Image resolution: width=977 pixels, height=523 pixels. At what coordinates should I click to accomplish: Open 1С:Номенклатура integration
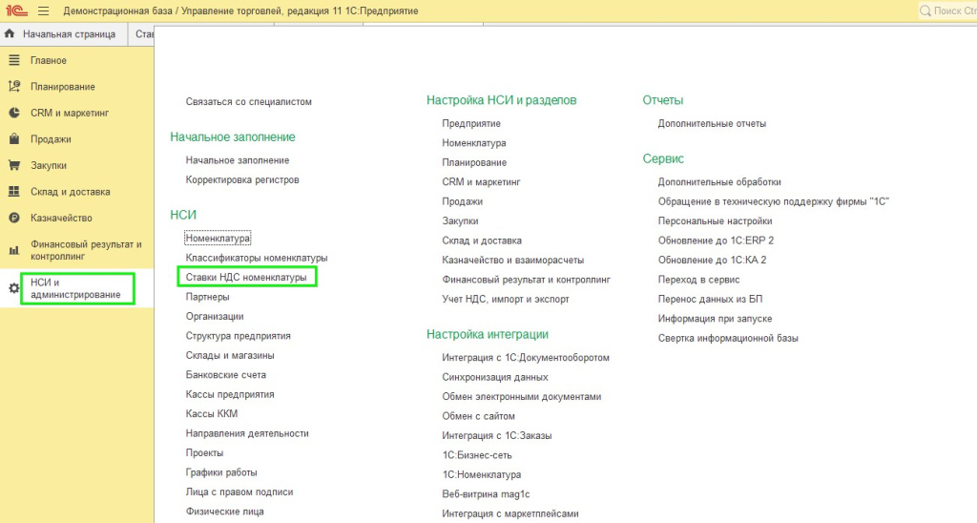(482, 474)
